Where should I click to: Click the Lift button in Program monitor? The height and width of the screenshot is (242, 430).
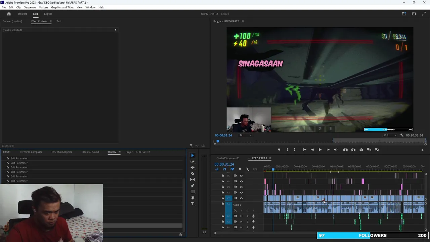coord(345,150)
